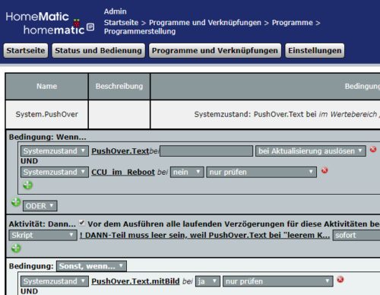Open the 'ja' value dropdown
Image resolution: width=380 pixels, height=295 pixels.
[207, 281]
